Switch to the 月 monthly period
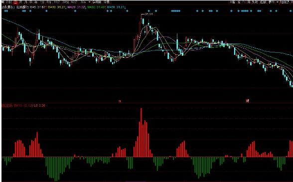Image resolution: width=293 pixels, height=182 pixels. 25,2
